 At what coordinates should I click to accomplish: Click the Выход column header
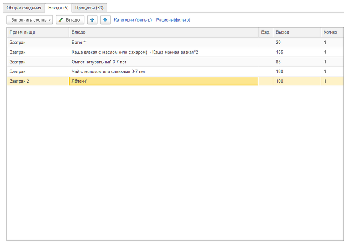coord(297,32)
